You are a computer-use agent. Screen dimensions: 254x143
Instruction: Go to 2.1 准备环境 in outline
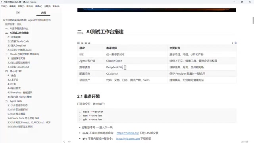pyautogui.click(x=14, y=37)
